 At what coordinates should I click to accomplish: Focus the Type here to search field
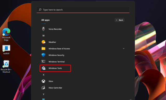pyautogui.click(x=83, y=10)
